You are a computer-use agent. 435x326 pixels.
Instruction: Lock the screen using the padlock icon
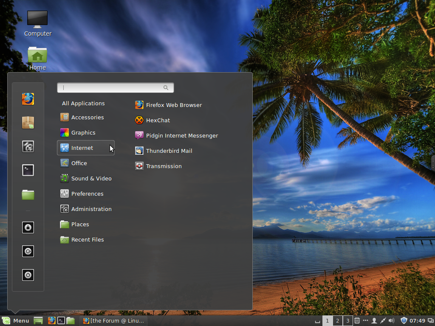click(x=28, y=228)
